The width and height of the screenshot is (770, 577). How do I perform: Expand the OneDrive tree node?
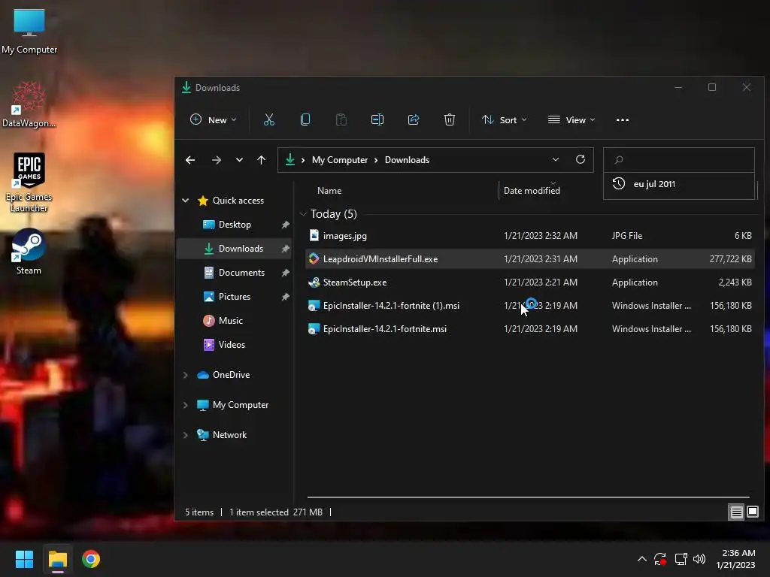(186, 375)
